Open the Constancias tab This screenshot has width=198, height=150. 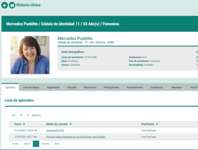tap(157, 87)
